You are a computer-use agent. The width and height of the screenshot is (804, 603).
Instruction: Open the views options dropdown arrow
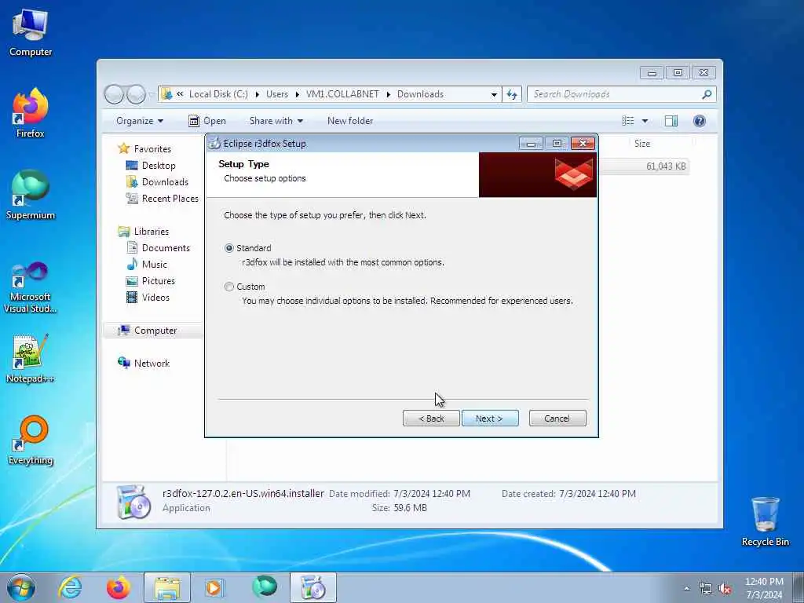645,121
